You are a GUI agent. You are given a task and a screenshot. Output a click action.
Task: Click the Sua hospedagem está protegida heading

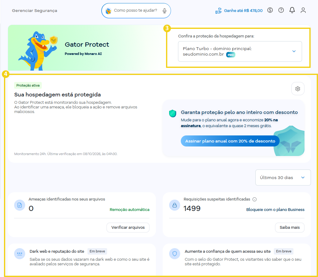57,95
